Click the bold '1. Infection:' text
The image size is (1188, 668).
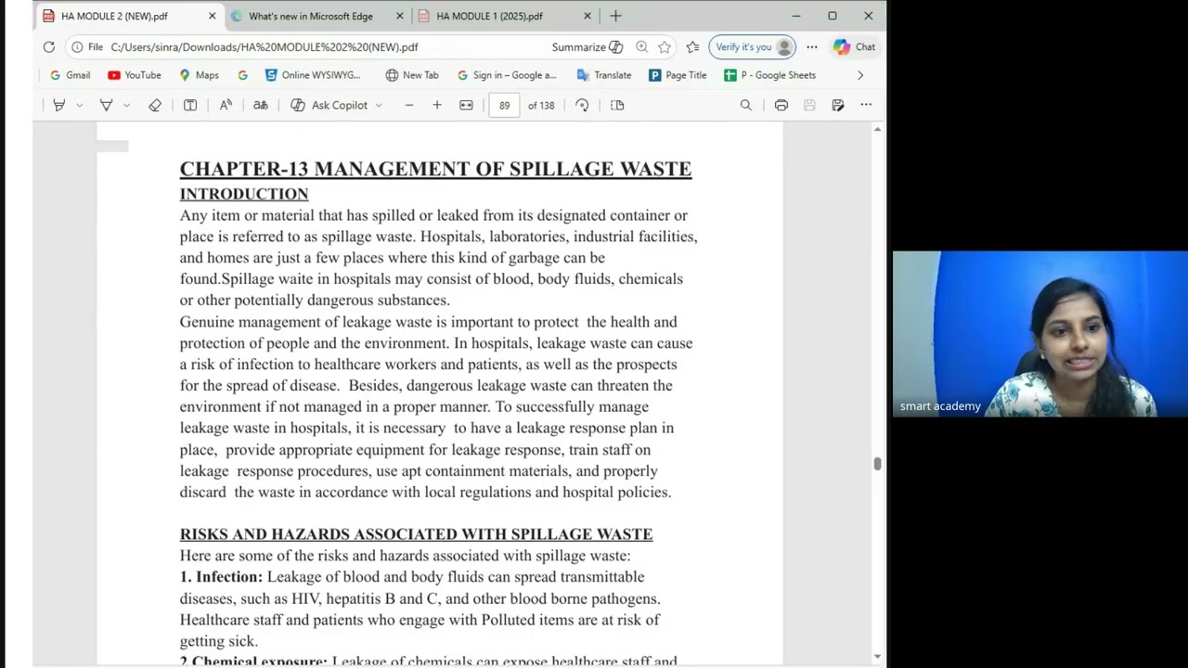(221, 577)
